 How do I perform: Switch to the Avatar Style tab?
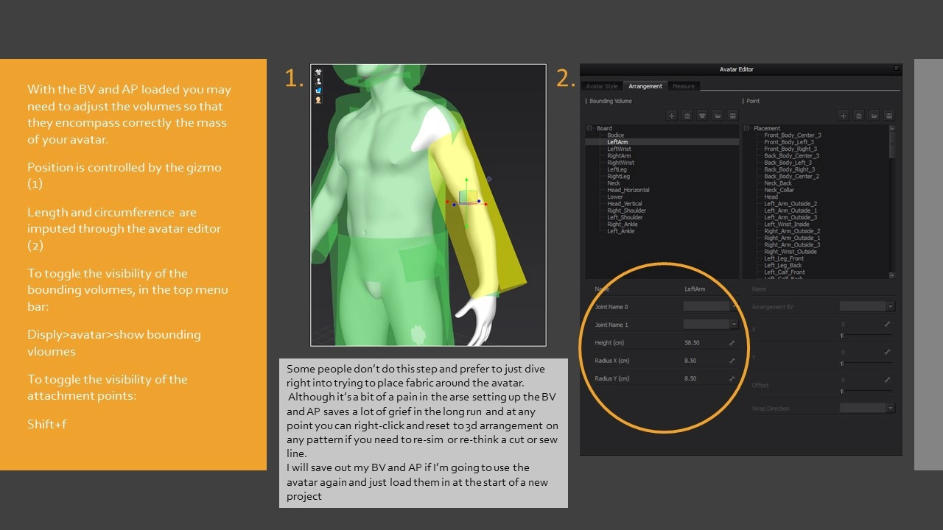[x=602, y=86]
